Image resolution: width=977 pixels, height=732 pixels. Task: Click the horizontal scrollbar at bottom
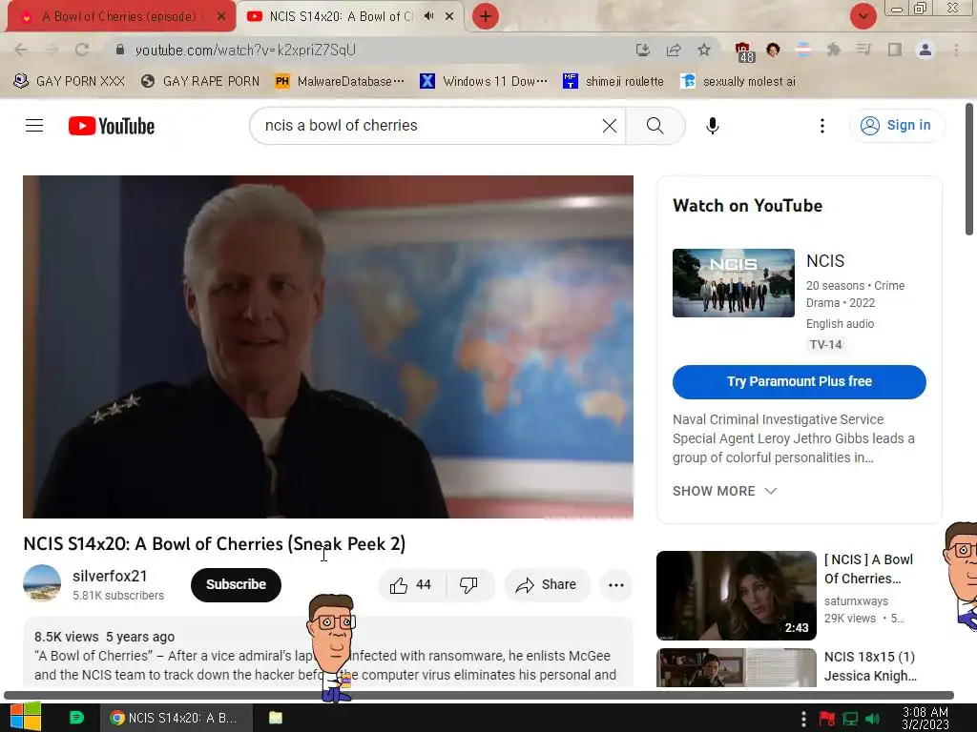pos(479,695)
